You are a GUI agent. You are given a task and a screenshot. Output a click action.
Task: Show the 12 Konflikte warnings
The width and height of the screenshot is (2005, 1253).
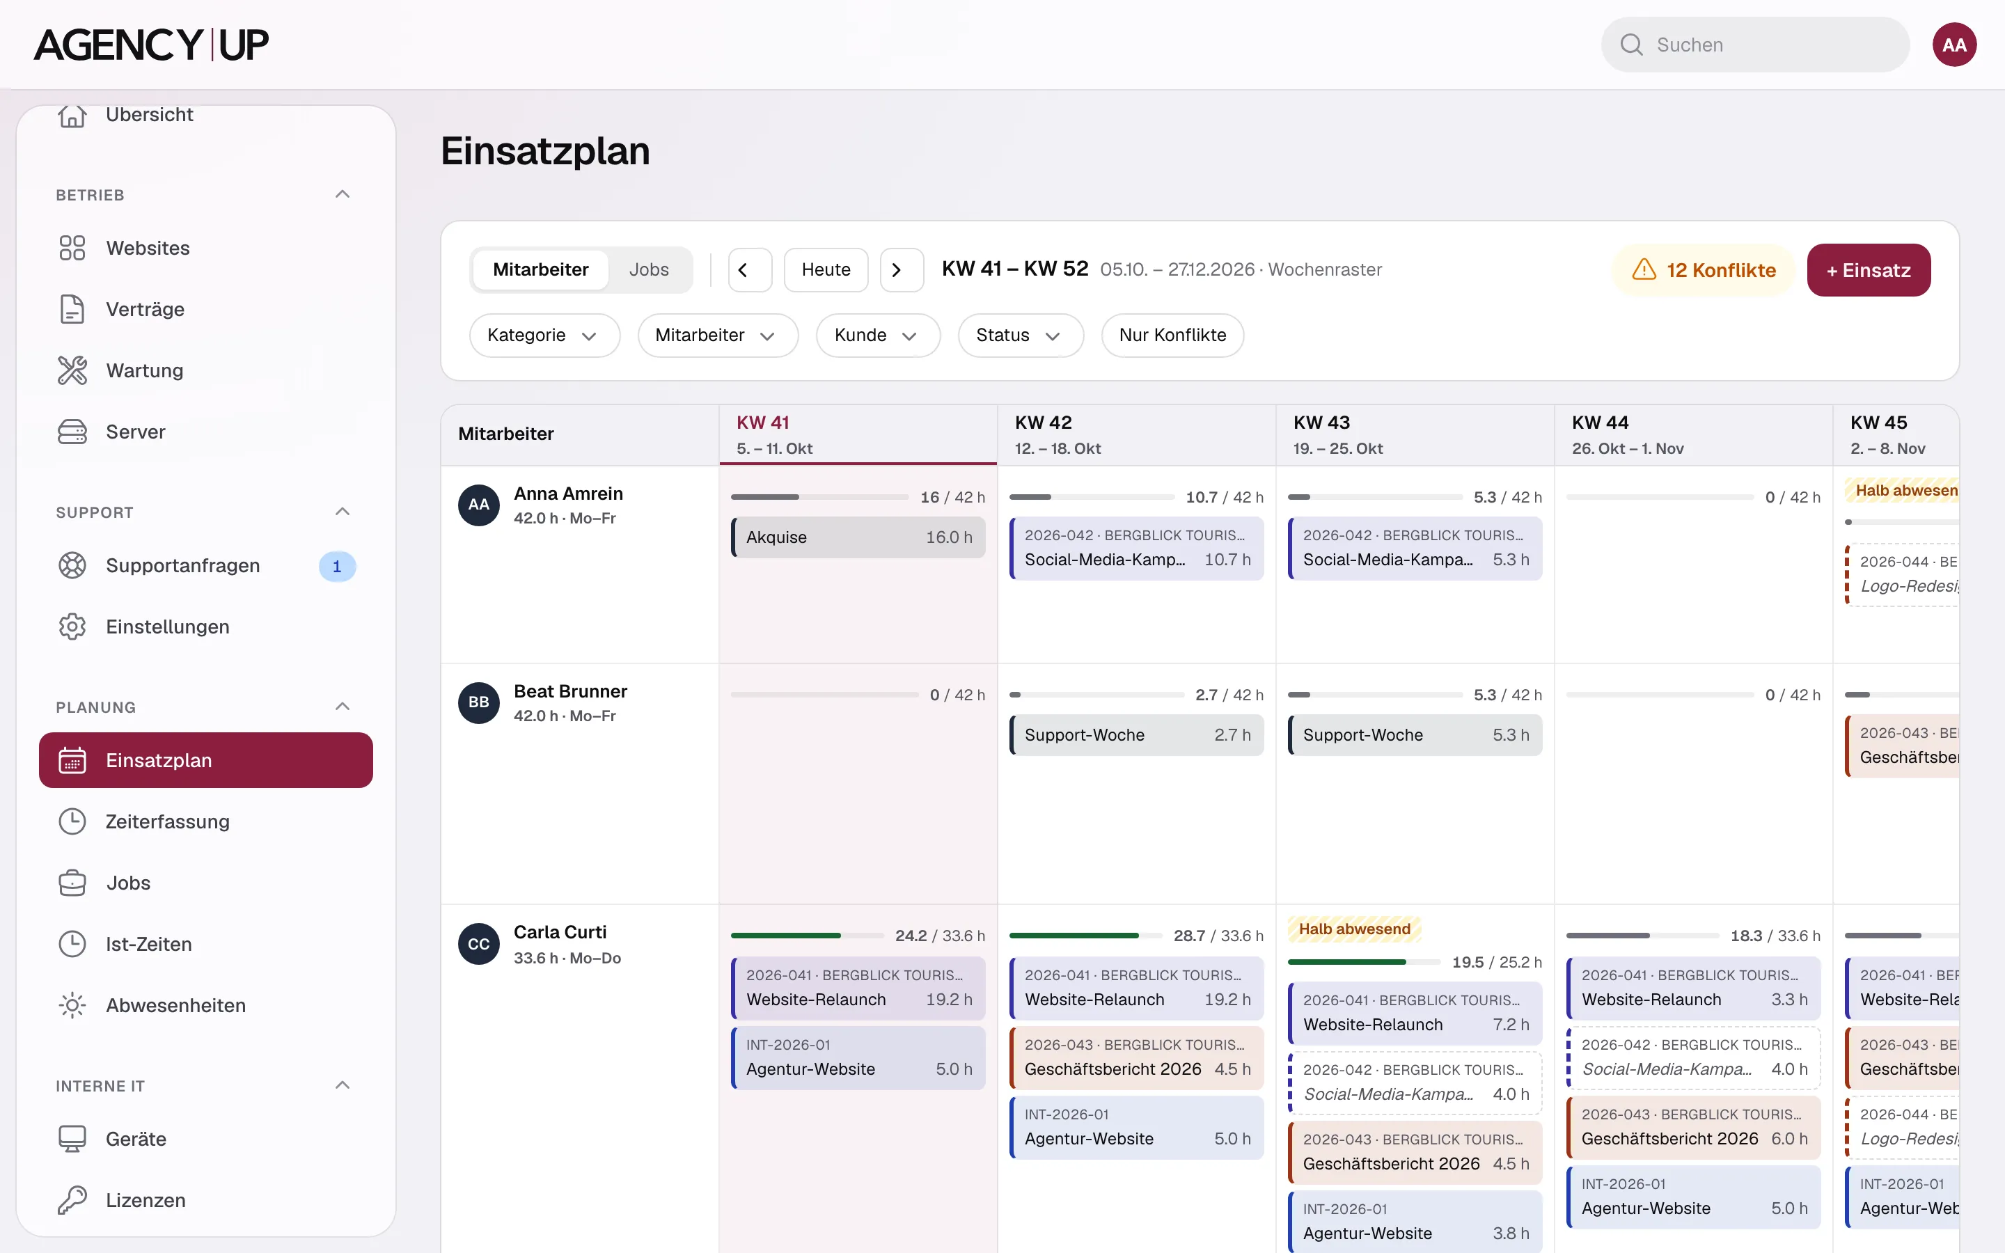pyautogui.click(x=1703, y=270)
